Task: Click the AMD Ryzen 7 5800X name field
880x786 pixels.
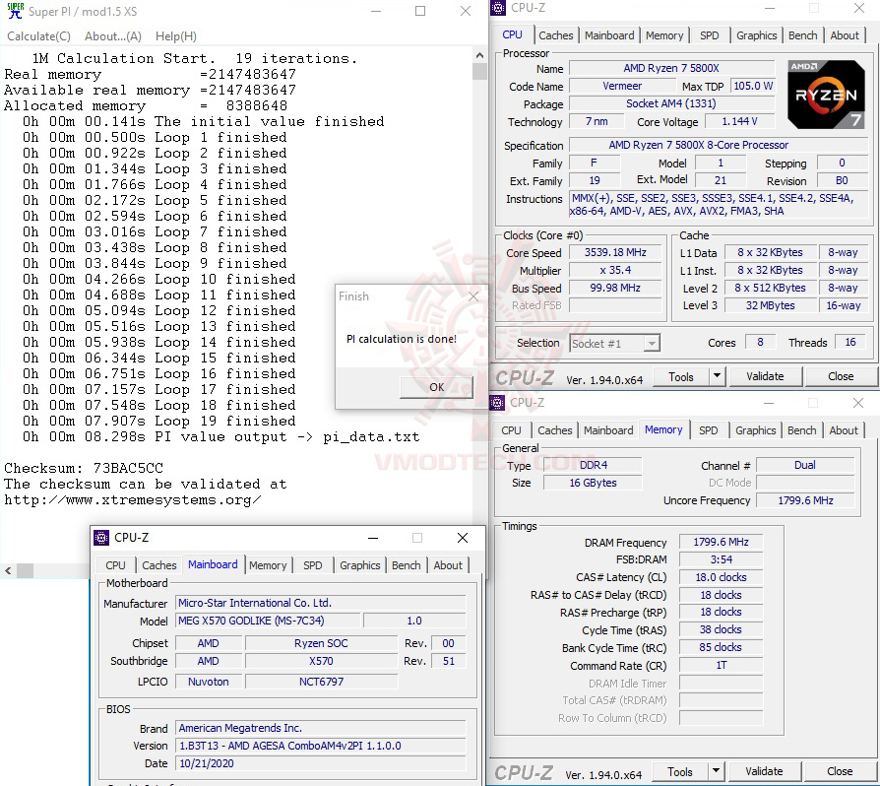Action: point(671,68)
